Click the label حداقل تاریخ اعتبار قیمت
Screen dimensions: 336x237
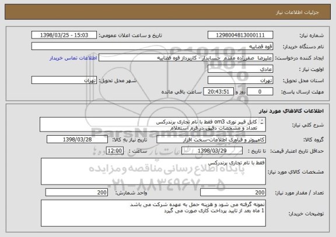pos(297,151)
